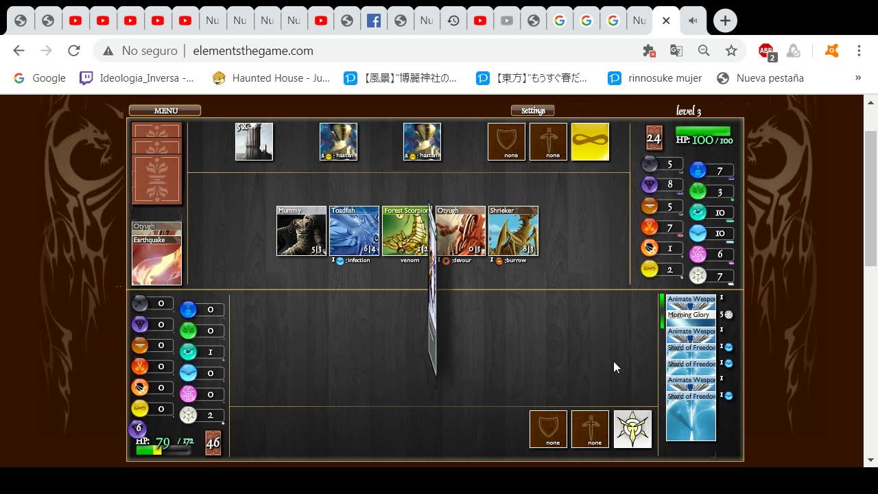Go back to the previous page

pyautogui.click(x=19, y=51)
